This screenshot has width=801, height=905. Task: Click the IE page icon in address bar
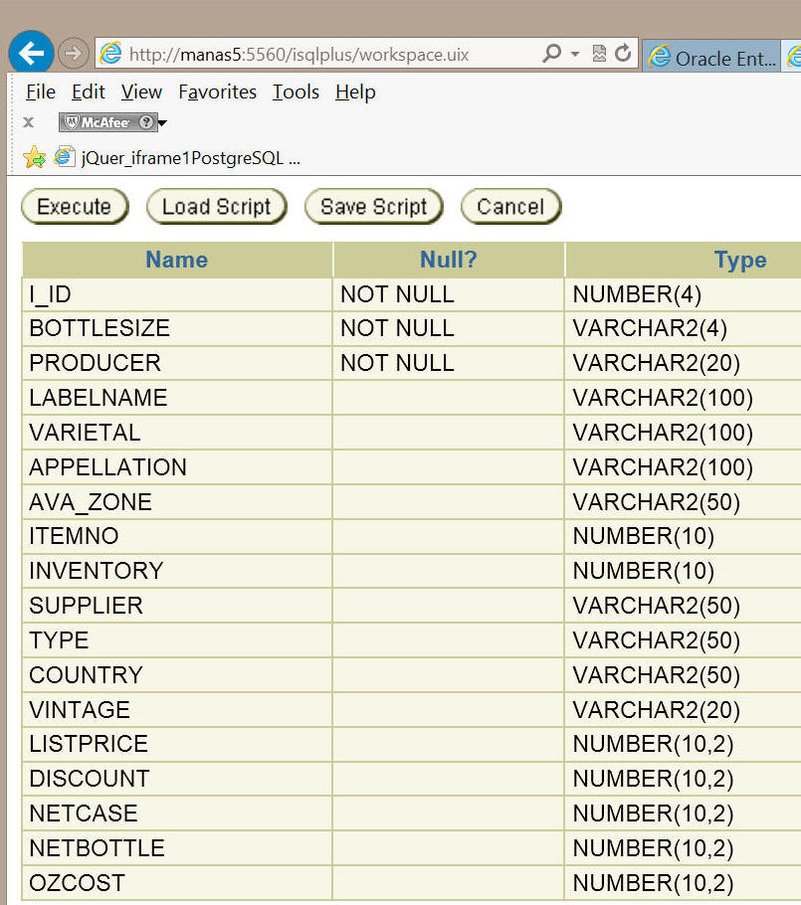click(x=110, y=54)
